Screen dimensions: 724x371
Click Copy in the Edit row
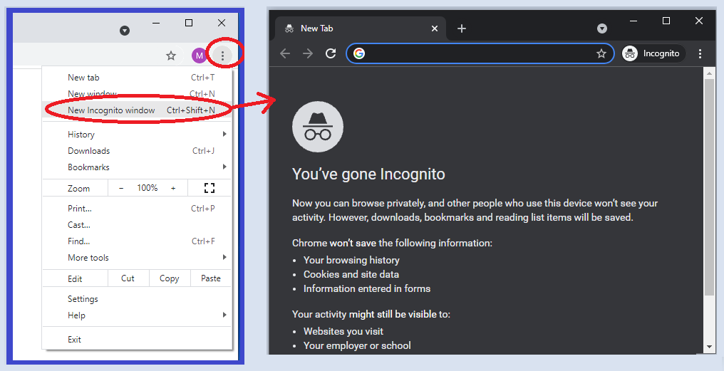169,278
